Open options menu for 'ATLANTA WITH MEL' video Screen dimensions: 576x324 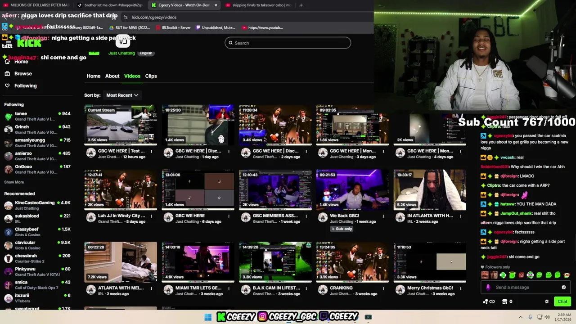(151, 288)
